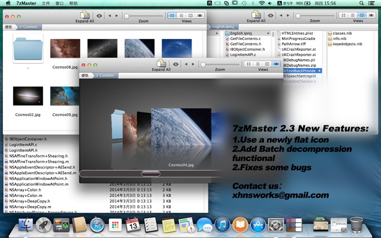Viewport: 381px width, 238px height.
Task: Click the Zoom slider in the top-left window
Action: pyautogui.click(x=143, y=16)
